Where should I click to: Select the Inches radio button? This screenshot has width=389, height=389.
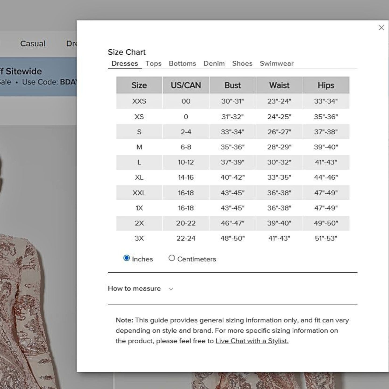click(x=127, y=258)
